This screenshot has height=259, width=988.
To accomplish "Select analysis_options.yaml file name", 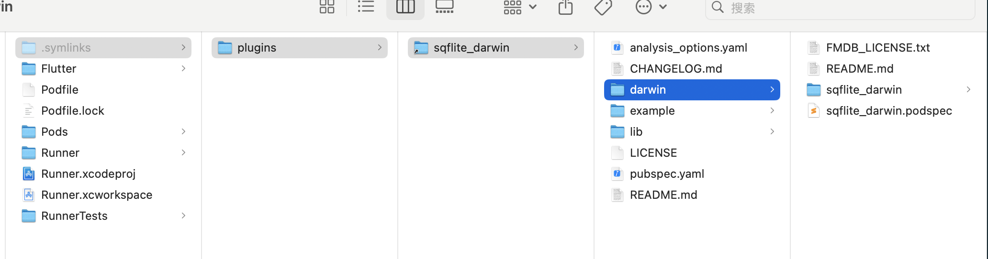I will pos(688,48).
